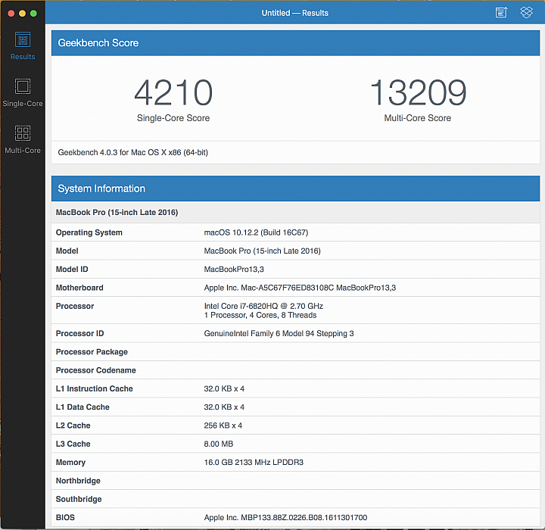Click the Northbridge label
545x530 pixels.
click(78, 481)
